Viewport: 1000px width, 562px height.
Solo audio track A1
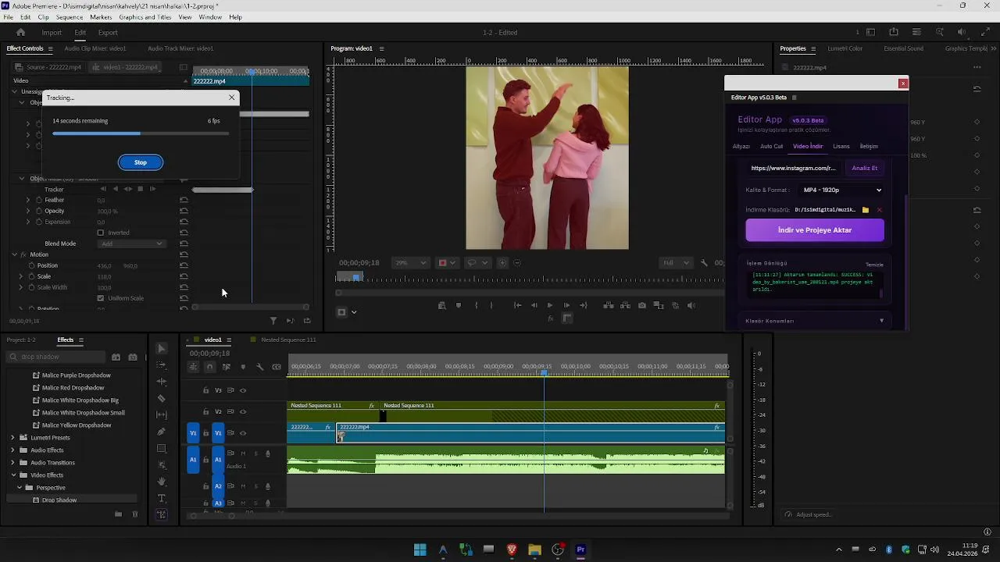(x=255, y=454)
